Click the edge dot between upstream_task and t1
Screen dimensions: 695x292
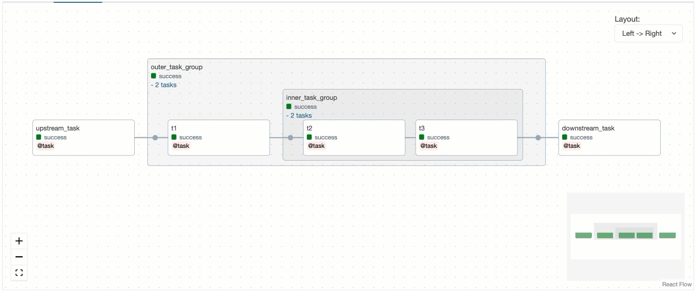tap(155, 138)
